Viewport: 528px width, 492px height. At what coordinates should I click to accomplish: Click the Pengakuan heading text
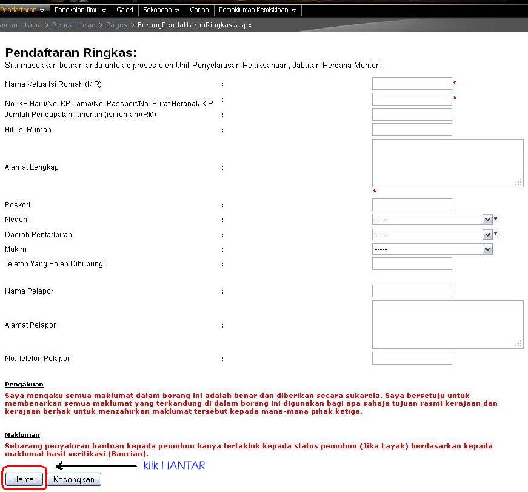(24, 385)
